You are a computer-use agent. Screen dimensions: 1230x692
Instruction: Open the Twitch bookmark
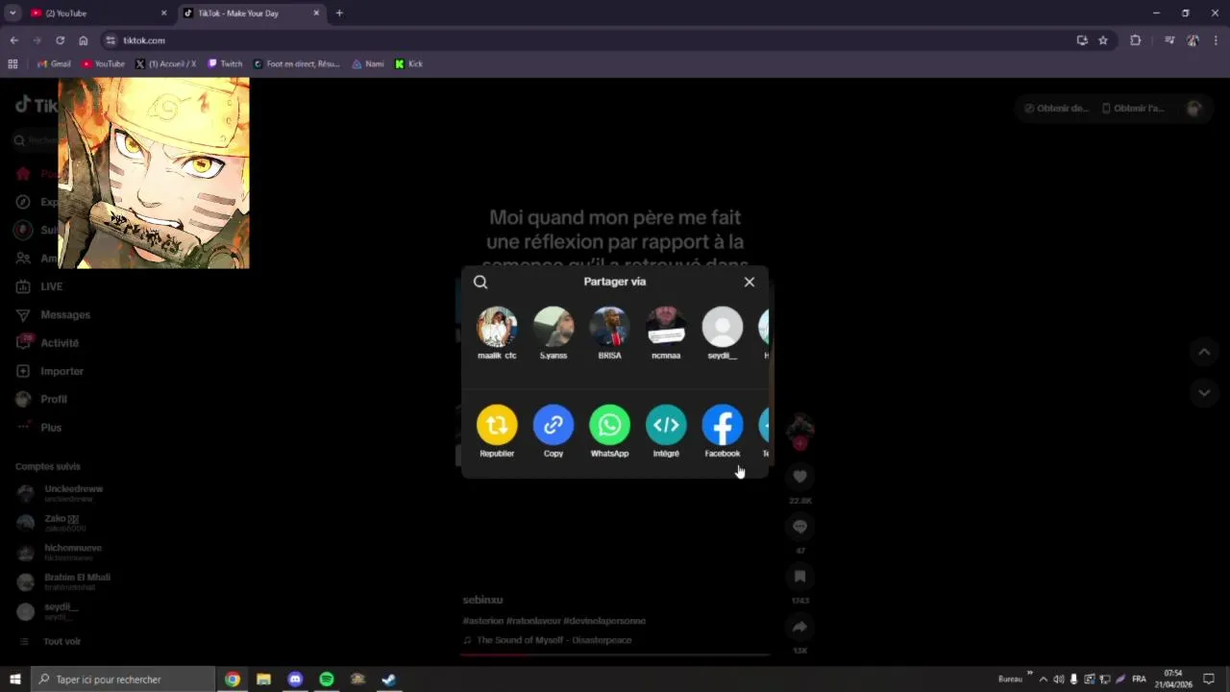pos(226,64)
